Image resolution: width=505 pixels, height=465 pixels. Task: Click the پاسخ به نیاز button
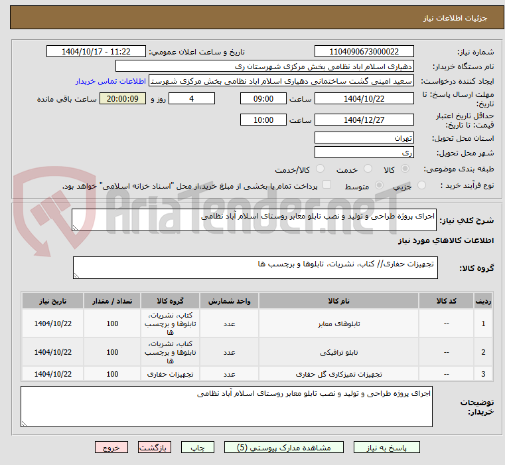click(386, 447)
